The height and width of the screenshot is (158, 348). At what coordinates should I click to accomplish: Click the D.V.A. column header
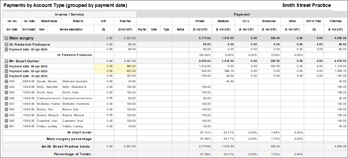pyautogui.click(x=246, y=21)
